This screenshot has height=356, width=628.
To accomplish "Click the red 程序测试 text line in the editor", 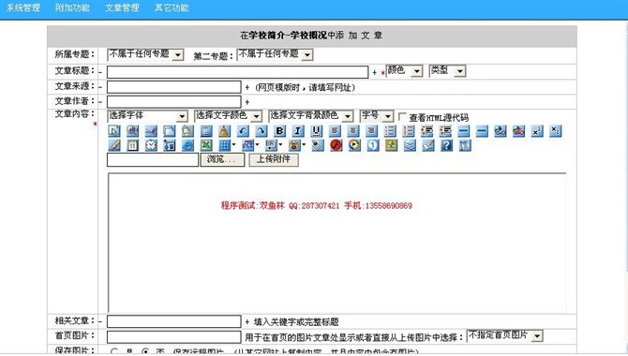I will point(317,205).
